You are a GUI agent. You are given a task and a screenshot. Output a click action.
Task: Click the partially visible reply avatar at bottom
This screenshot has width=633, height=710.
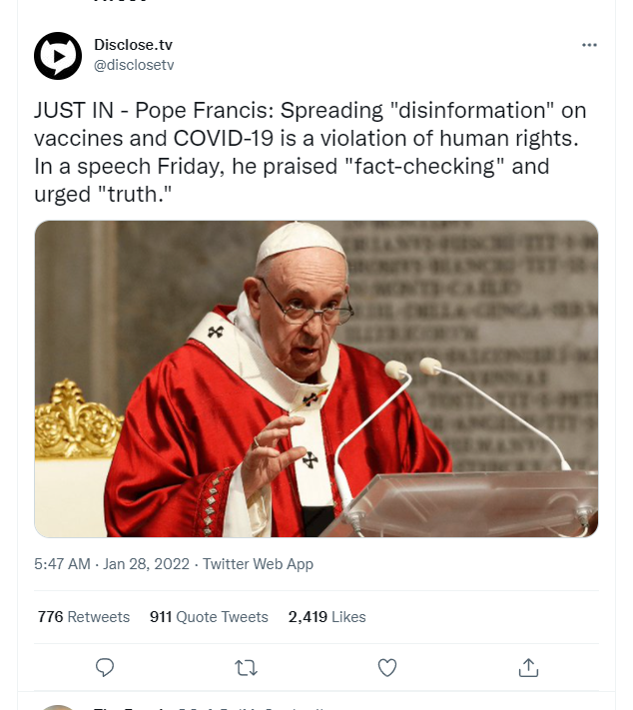coord(58,706)
